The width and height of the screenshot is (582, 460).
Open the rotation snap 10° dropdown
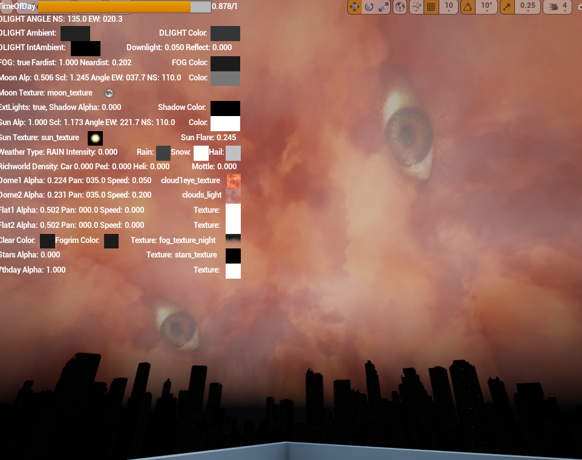(x=486, y=7)
